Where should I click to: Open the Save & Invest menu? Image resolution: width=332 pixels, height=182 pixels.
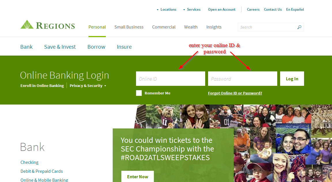60,47
